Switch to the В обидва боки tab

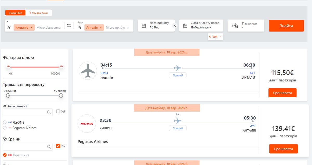tap(38, 13)
